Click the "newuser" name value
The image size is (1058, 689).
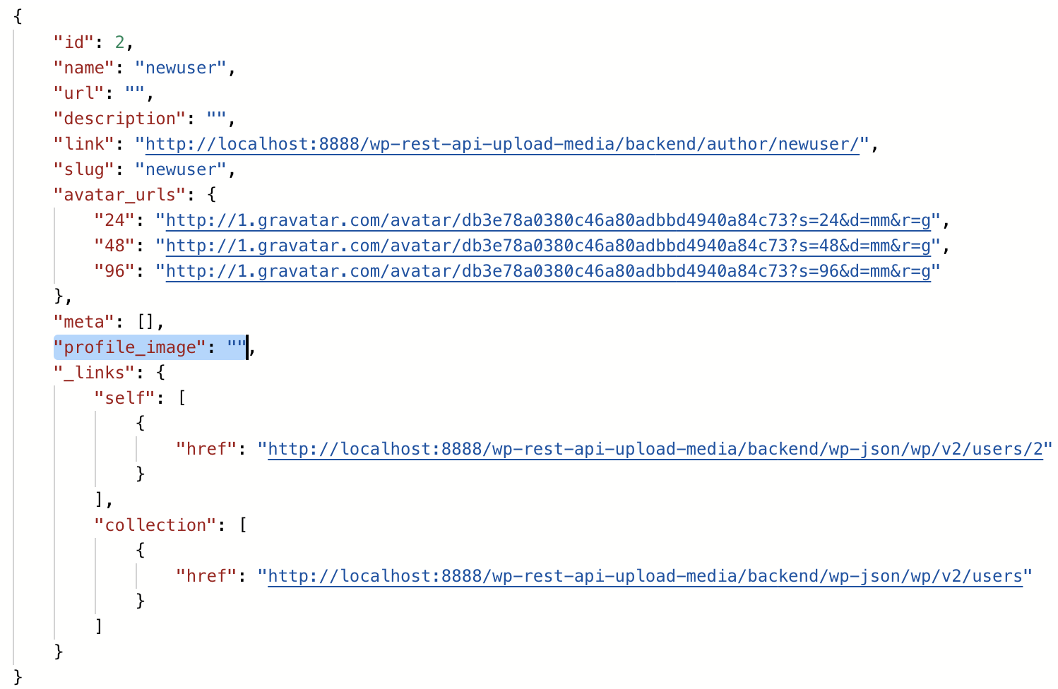181,68
